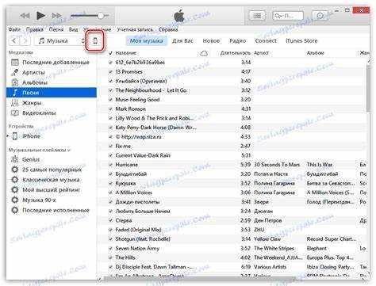Select Песни in the library sidebar
The height and width of the screenshot is (286, 376).
52,93
